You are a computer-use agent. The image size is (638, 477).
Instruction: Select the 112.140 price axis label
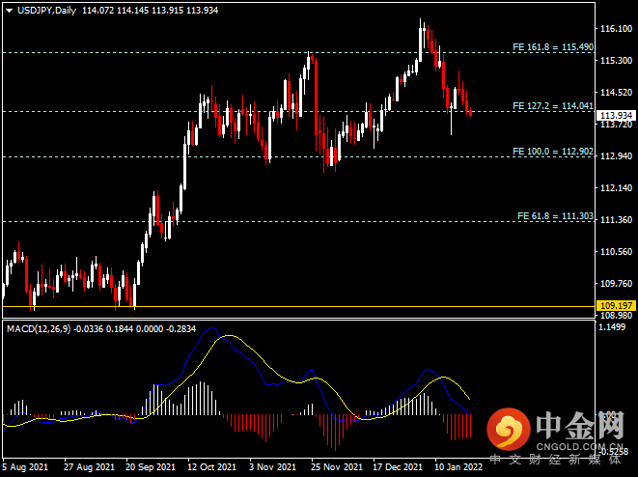point(616,188)
